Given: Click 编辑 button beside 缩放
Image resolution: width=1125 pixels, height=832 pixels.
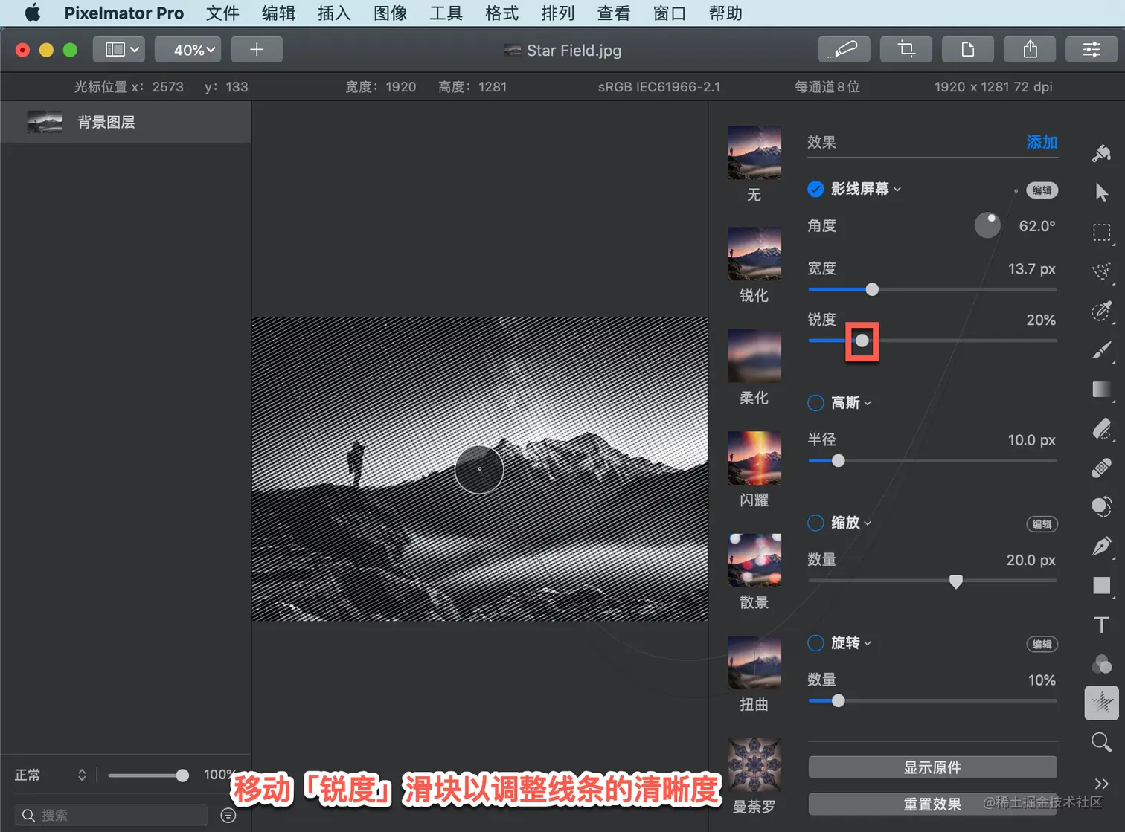Looking at the screenshot, I should 1042,524.
